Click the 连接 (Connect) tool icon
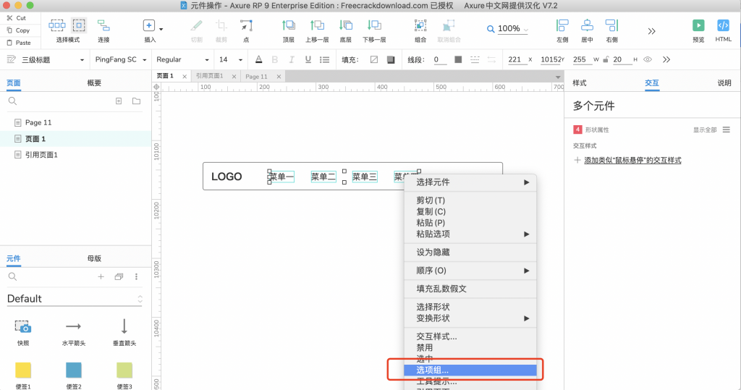The image size is (741, 390). click(x=103, y=26)
